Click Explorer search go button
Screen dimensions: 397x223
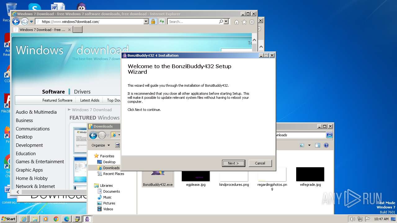(329, 135)
